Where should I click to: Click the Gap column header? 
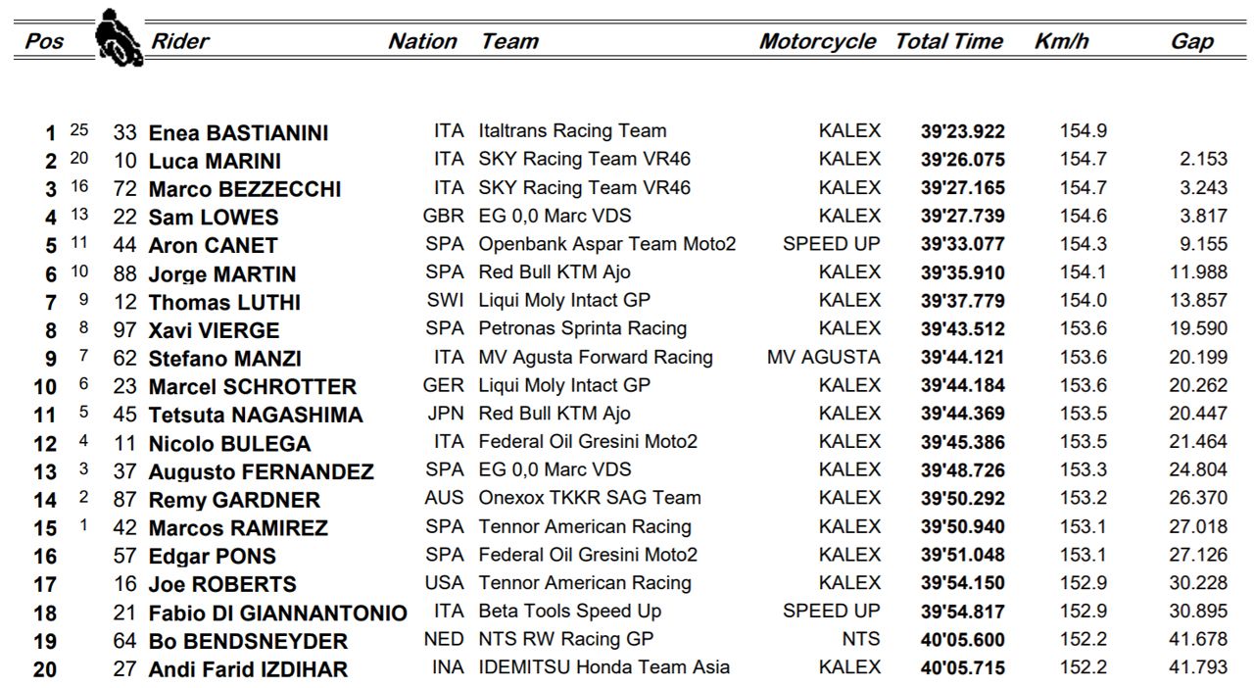(x=1192, y=41)
